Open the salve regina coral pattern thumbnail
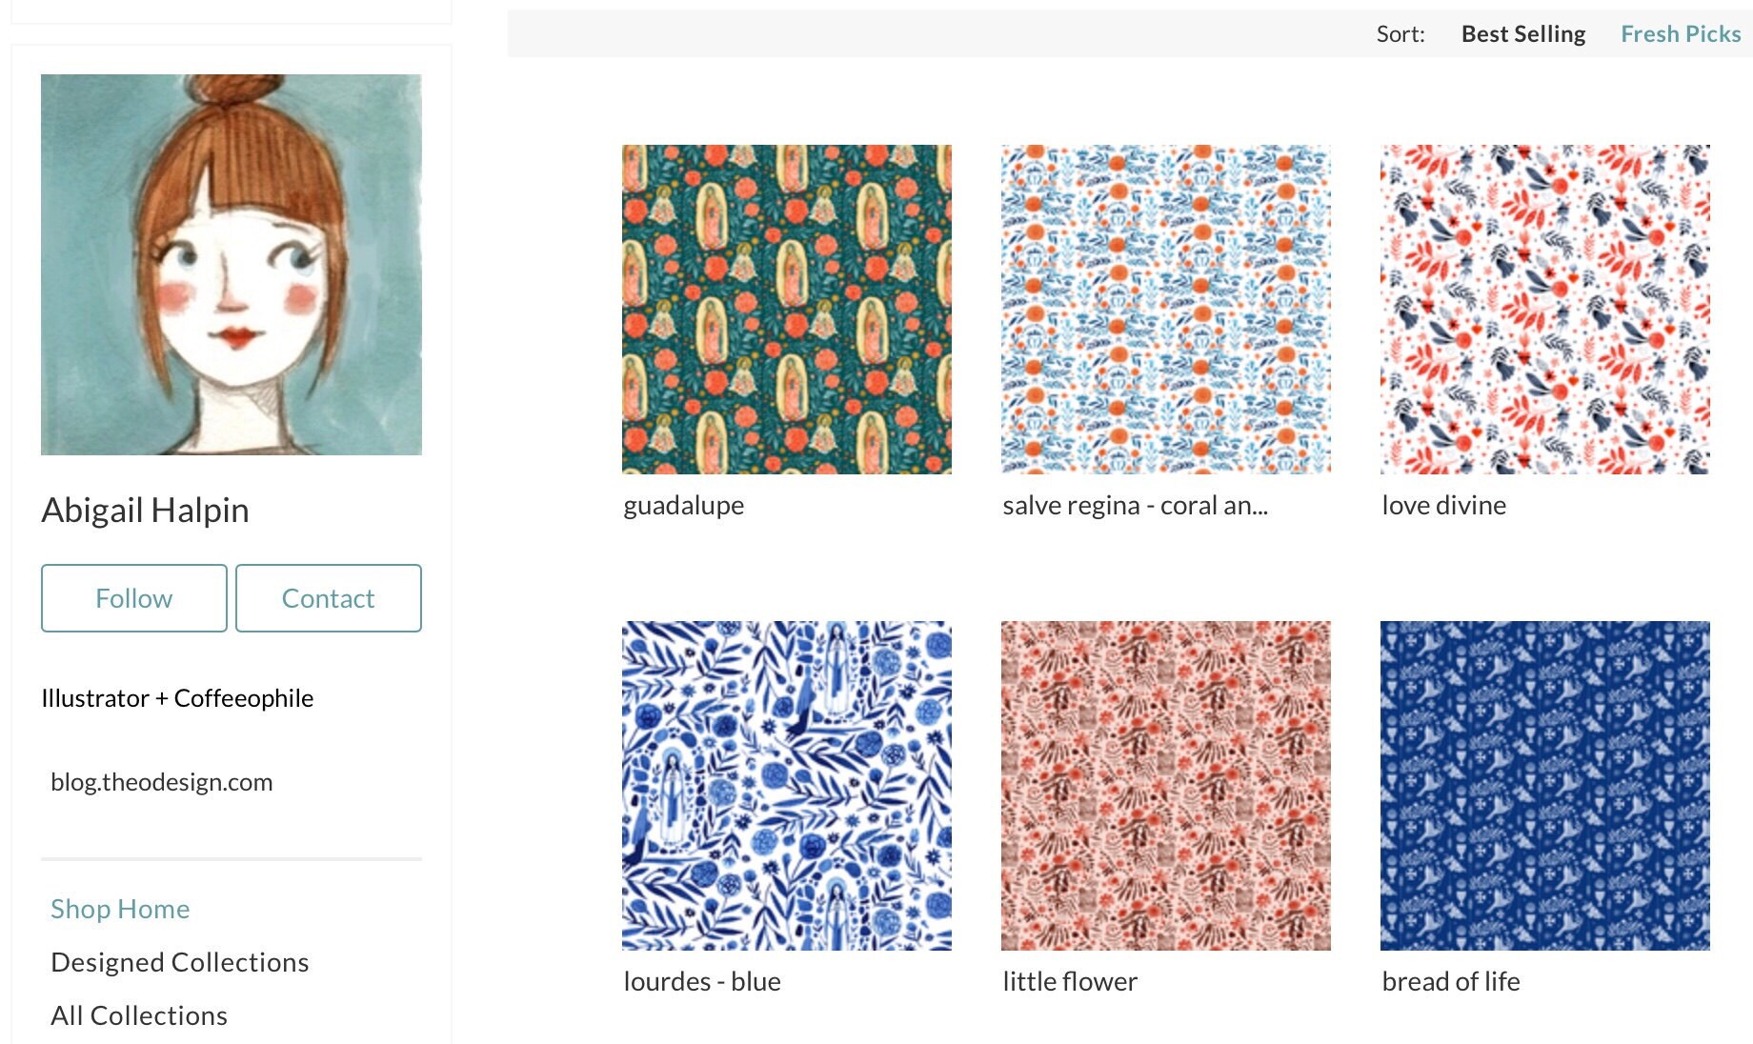The image size is (1753, 1044). point(1166,310)
